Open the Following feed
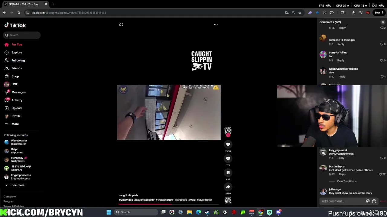The height and width of the screenshot is (217, 387). [18, 60]
